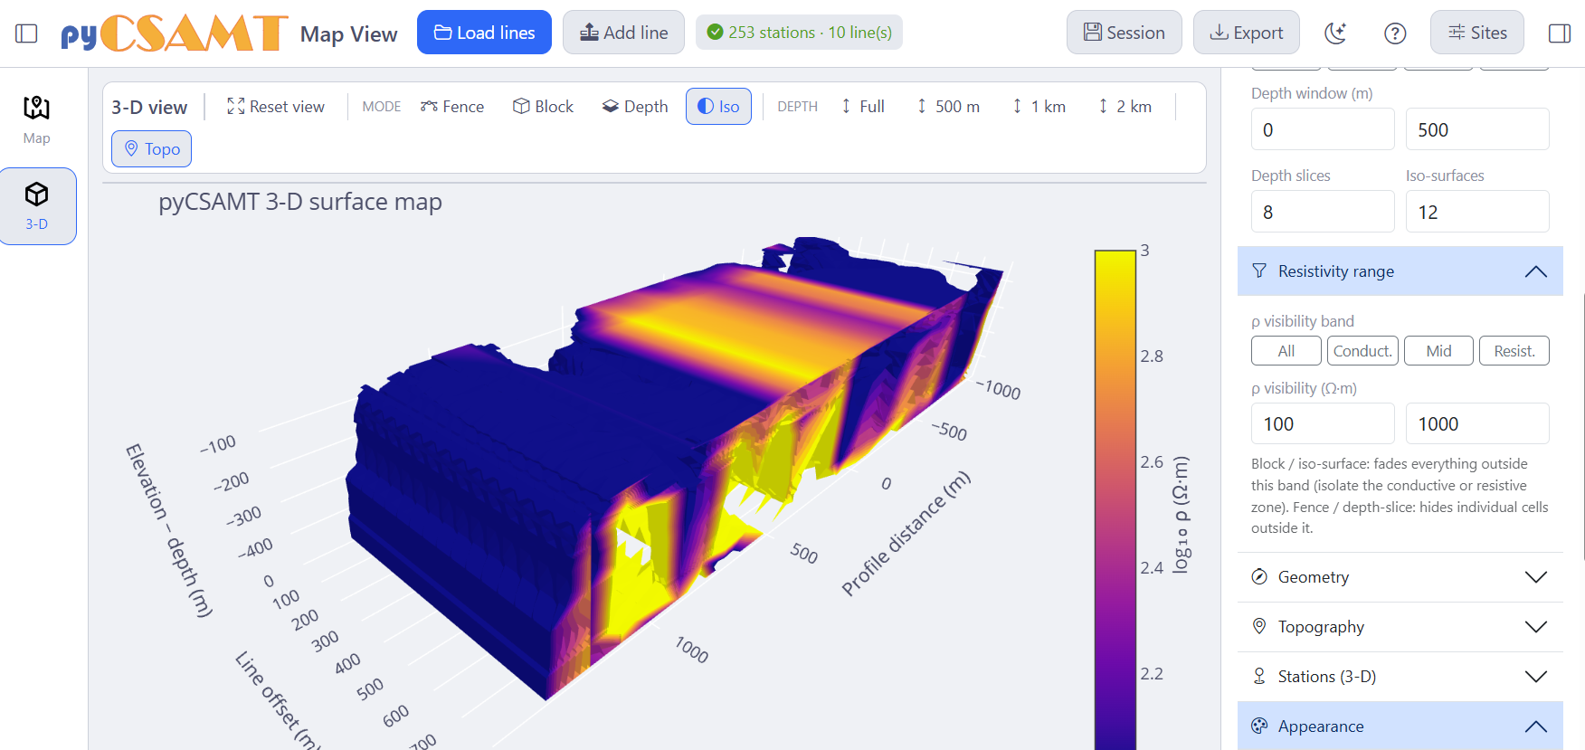The image size is (1585, 750).
Task: Select Block mode
Action: 543,107
